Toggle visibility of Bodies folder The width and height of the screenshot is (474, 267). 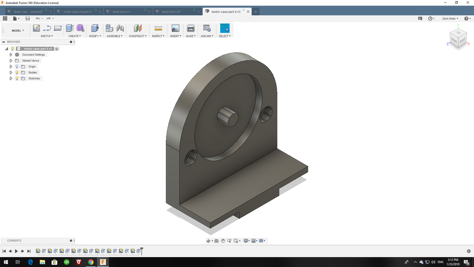(17, 72)
